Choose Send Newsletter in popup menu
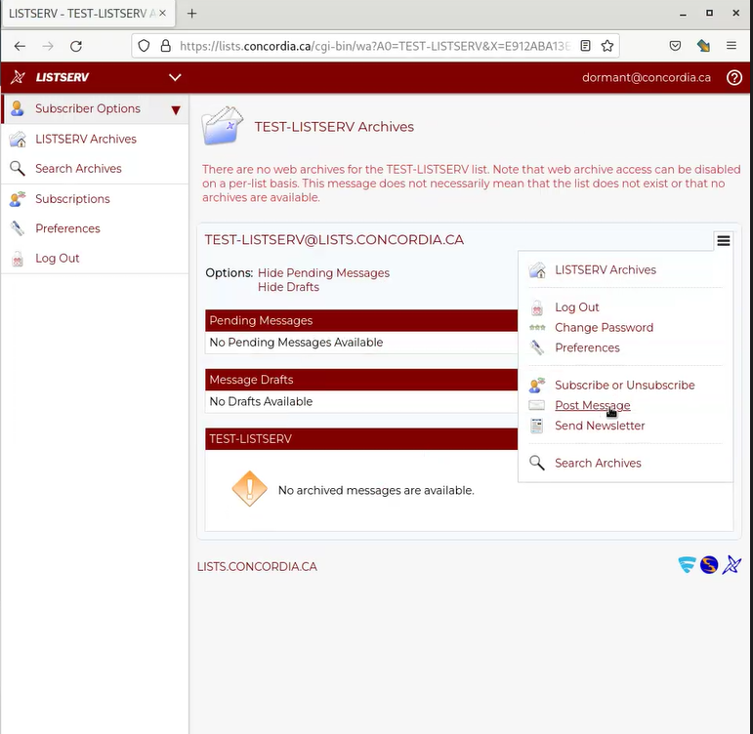Screen dimensions: 753x734 [x=600, y=426]
